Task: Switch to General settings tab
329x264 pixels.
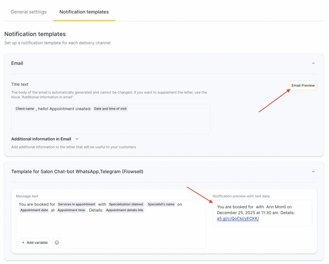Action: [x=29, y=12]
